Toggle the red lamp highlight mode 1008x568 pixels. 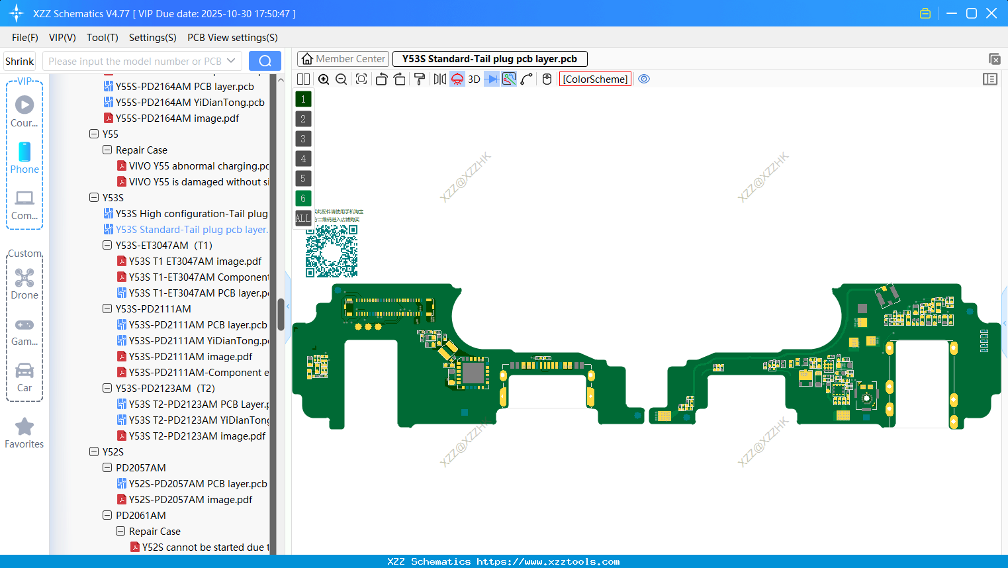457,79
